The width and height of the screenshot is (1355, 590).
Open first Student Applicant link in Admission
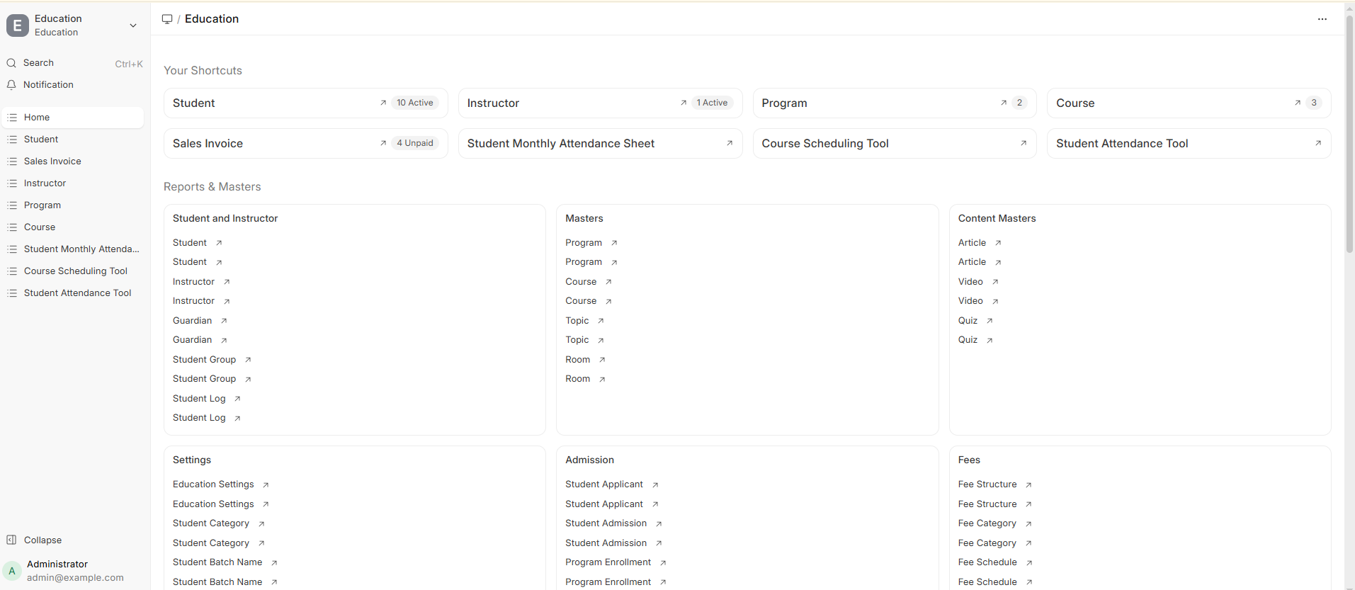603,484
